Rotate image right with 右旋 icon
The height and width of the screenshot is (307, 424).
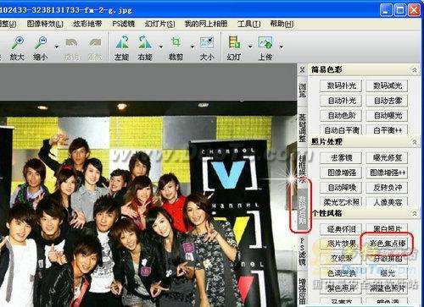[145, 43]
